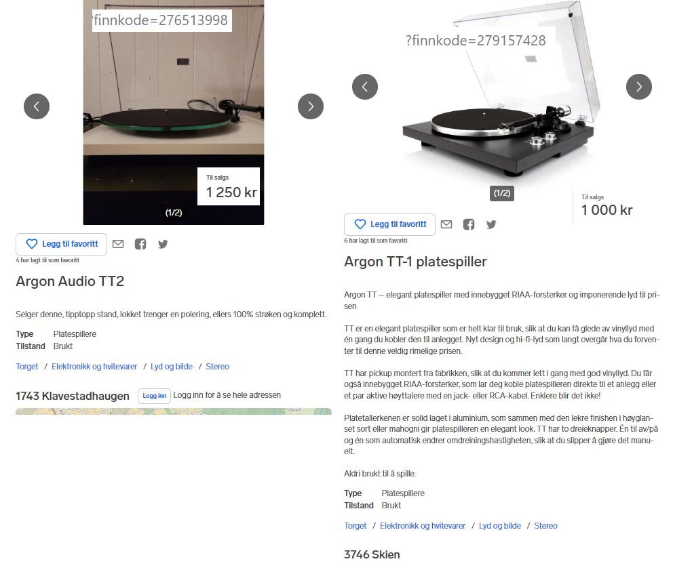Show next image of Argon TT-1 platespiller
This screenshot has height=570, width=673.
pos(639,87)
